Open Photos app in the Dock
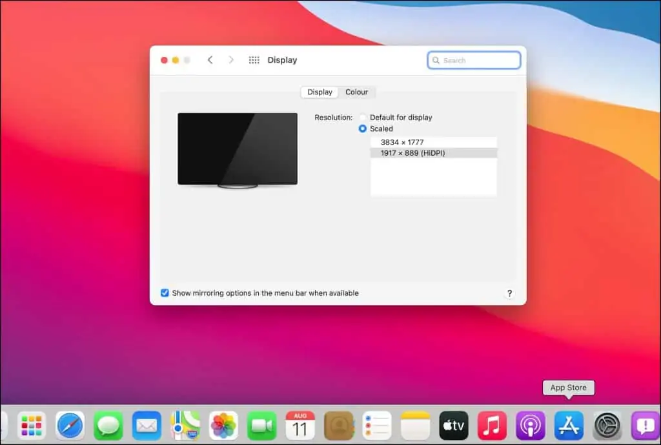The image size is (661, 445). click(x=223, y=426)
